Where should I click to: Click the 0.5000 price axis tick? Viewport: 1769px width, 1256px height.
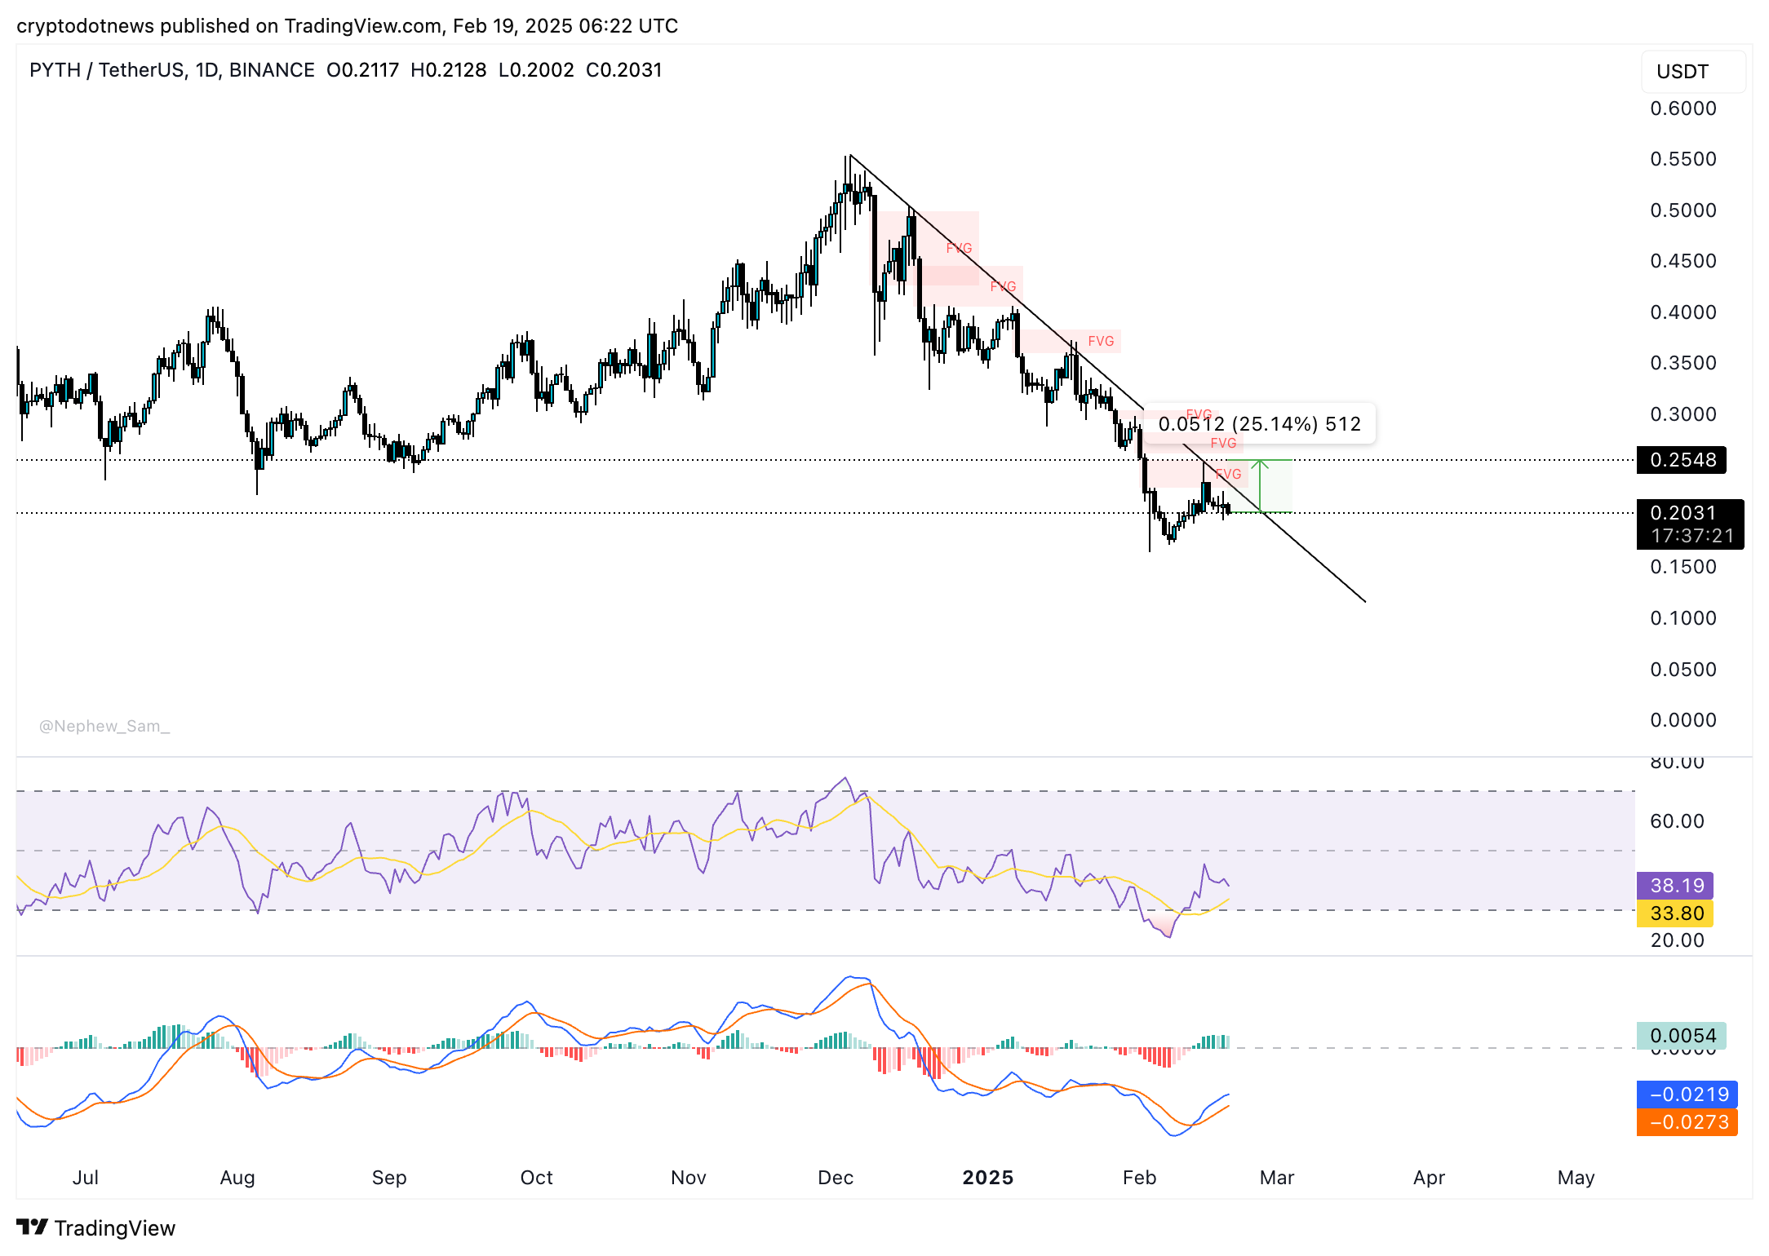[x=1683, y=210]
